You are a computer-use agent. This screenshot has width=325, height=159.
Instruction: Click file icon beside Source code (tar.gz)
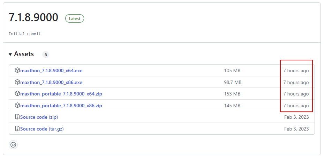pos(17,129)
